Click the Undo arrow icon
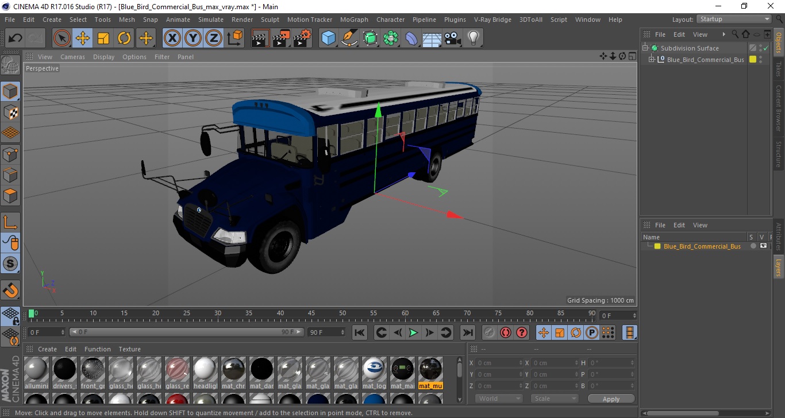This screenshot has width=785, height=418. coord(16,38)
